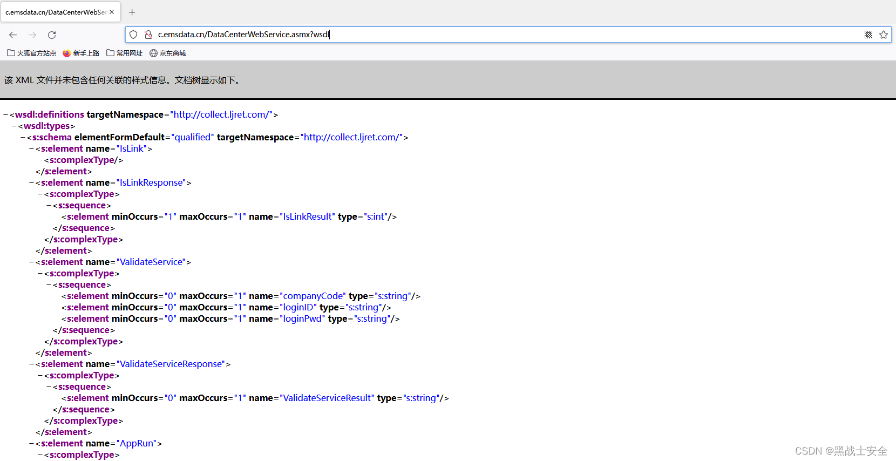The height and width of the screenshot is (461, 896).
Task: Collapse complexType under ValidateServiceResponse
Action: click(40, 375)
